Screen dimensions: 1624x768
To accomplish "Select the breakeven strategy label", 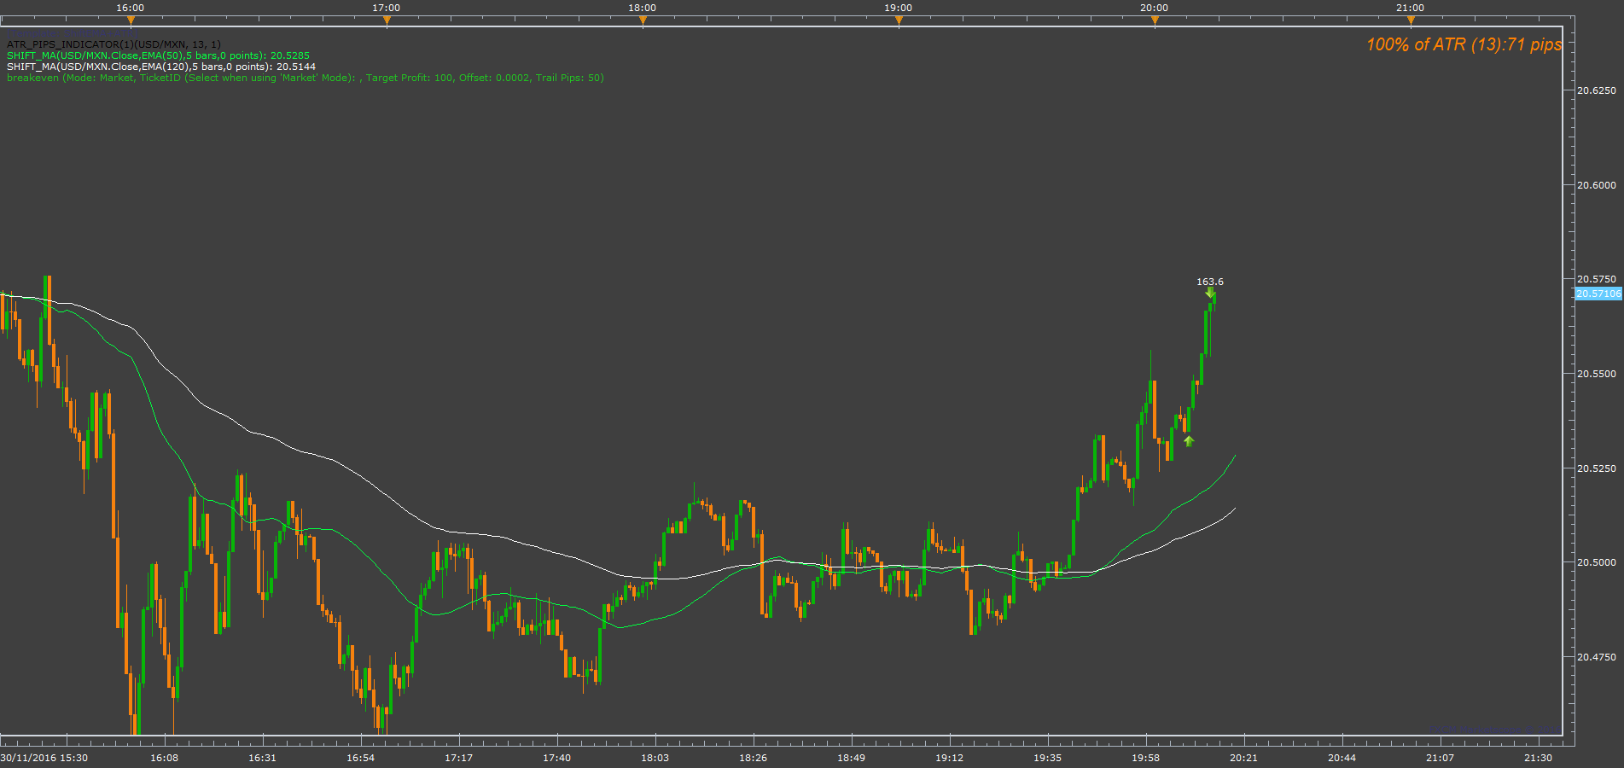I will coord(306,78).
